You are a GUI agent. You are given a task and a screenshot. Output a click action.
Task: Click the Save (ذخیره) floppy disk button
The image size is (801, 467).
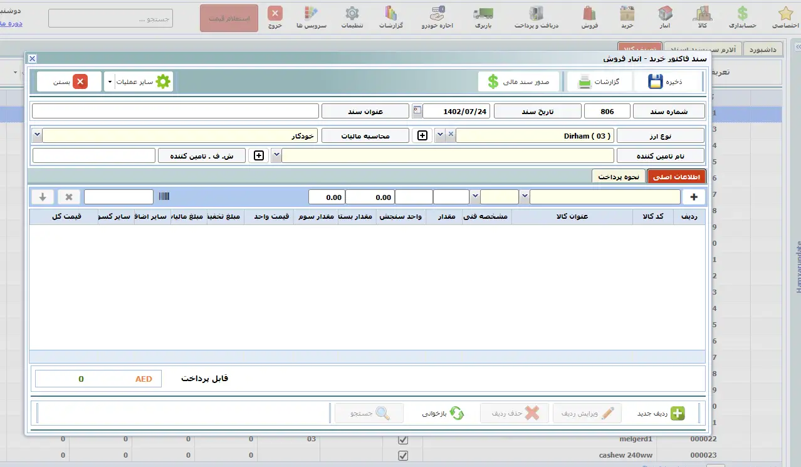667,81
